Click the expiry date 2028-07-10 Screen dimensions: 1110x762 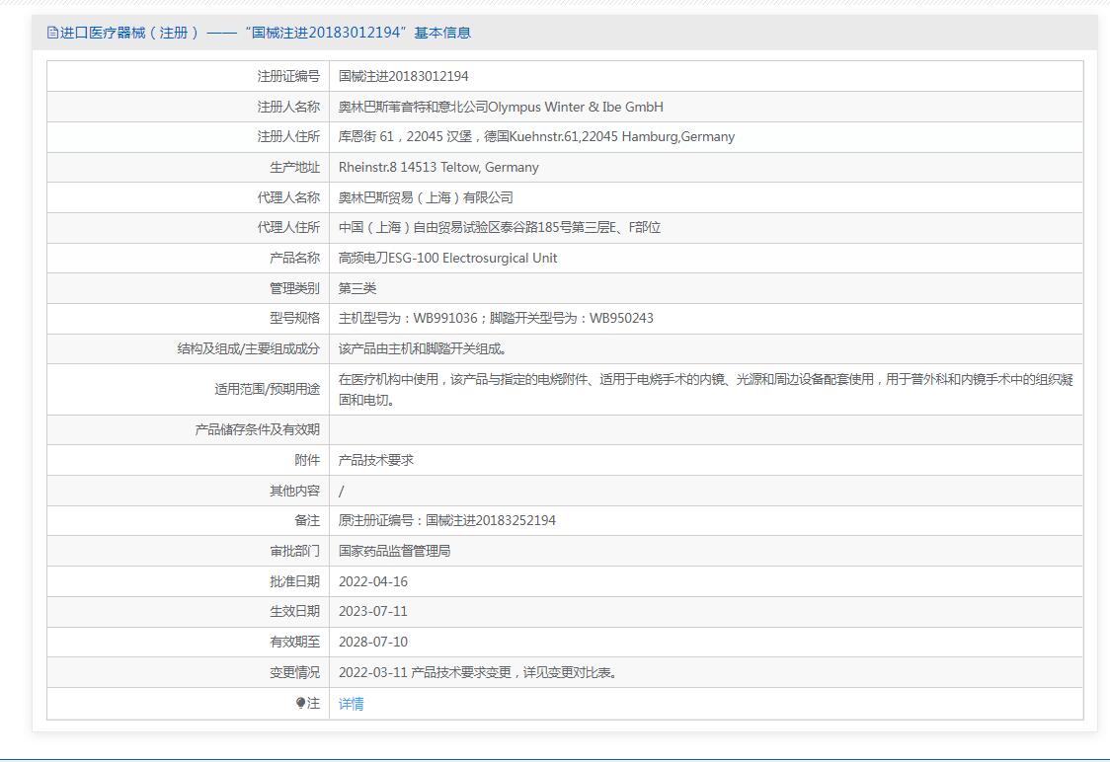373,642
